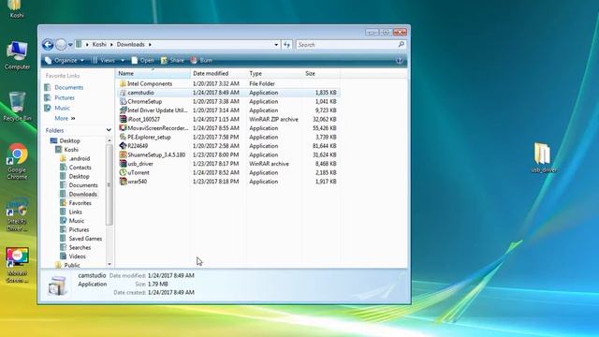Image resolution: width=599 pixels, height=337 pixels.
Task: Click the camstudio details pane thumbnail
Action: pyautogui.click(x=57, y=286)
